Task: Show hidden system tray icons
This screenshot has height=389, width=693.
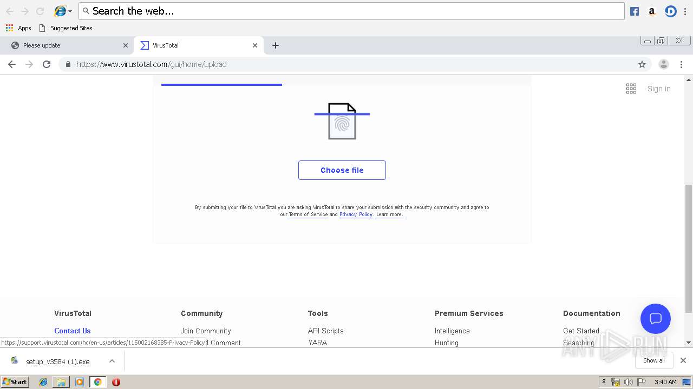Action: pyautogui.click(x=604, y=382)
